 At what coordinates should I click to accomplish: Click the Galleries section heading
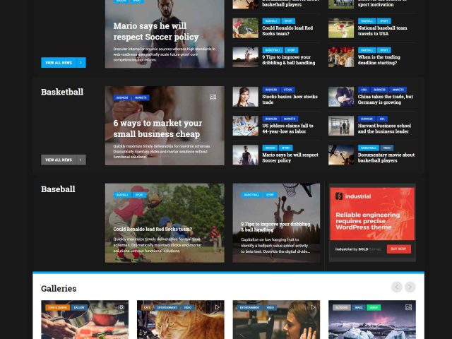point(59,289)
